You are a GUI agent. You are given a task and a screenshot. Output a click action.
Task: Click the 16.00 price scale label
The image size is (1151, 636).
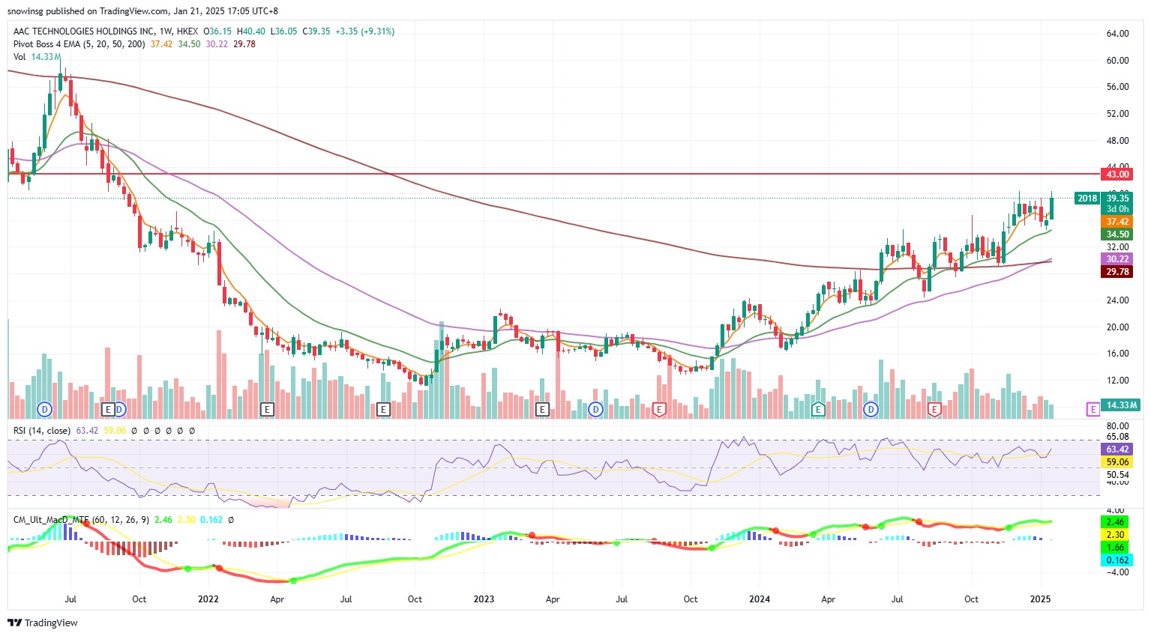coord(1117,354)
